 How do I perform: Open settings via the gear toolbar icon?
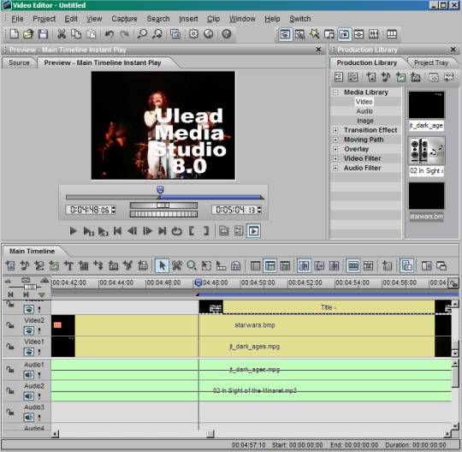(x=193, y=34)
